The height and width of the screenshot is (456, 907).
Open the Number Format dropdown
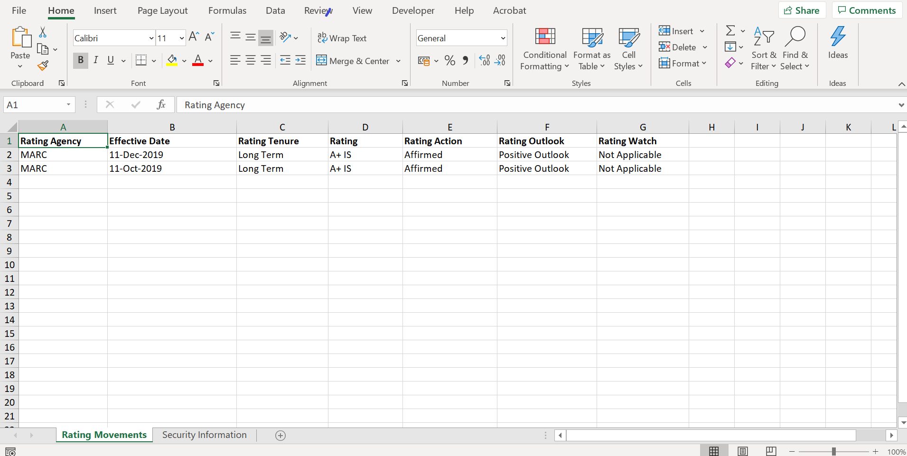[501, 38]
